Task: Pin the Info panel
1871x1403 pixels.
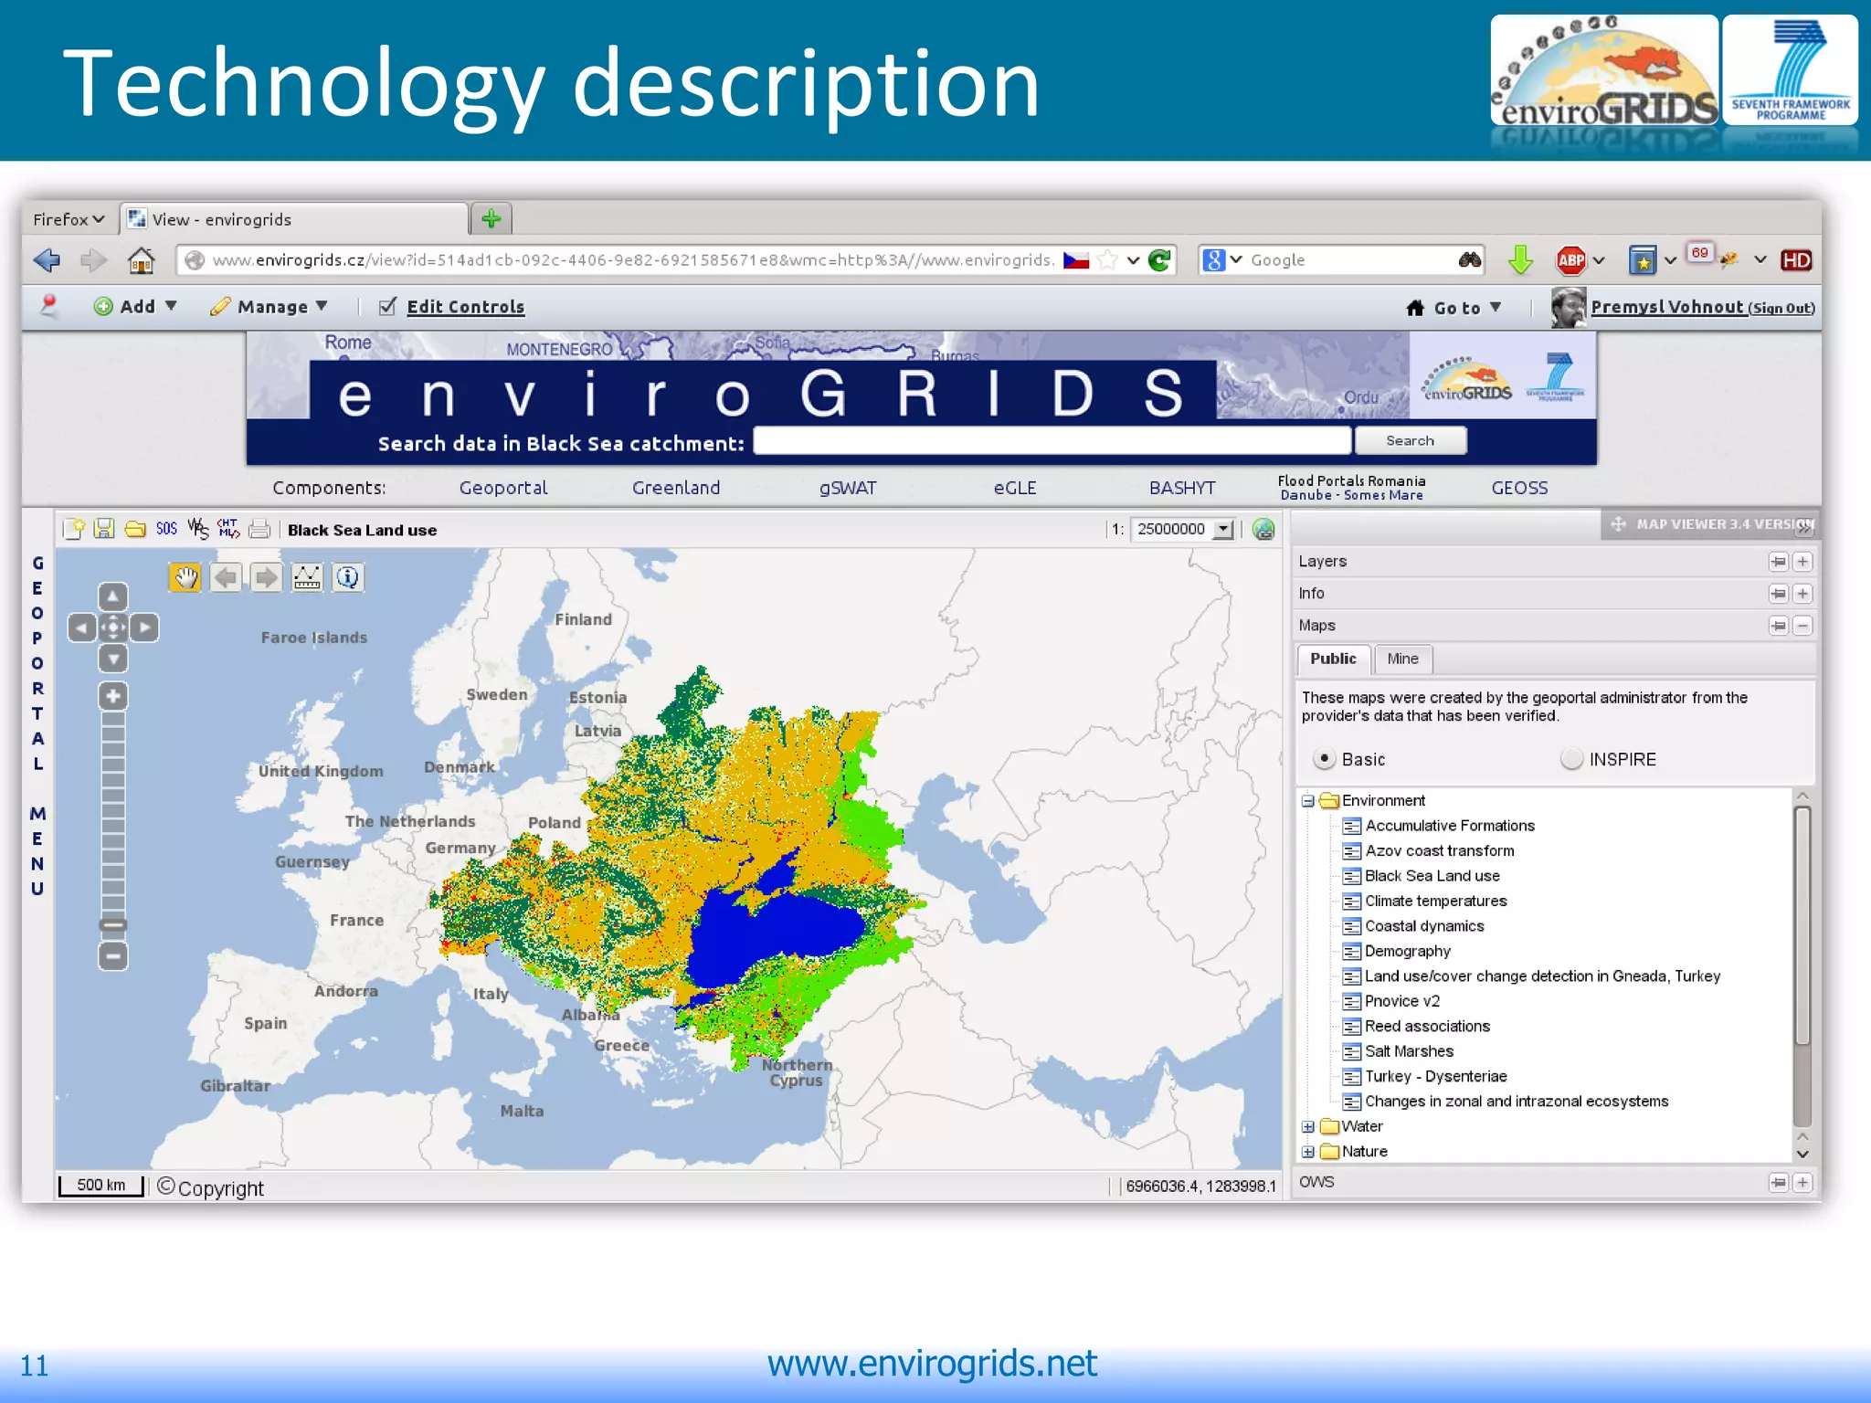Action: (1778, 594)
